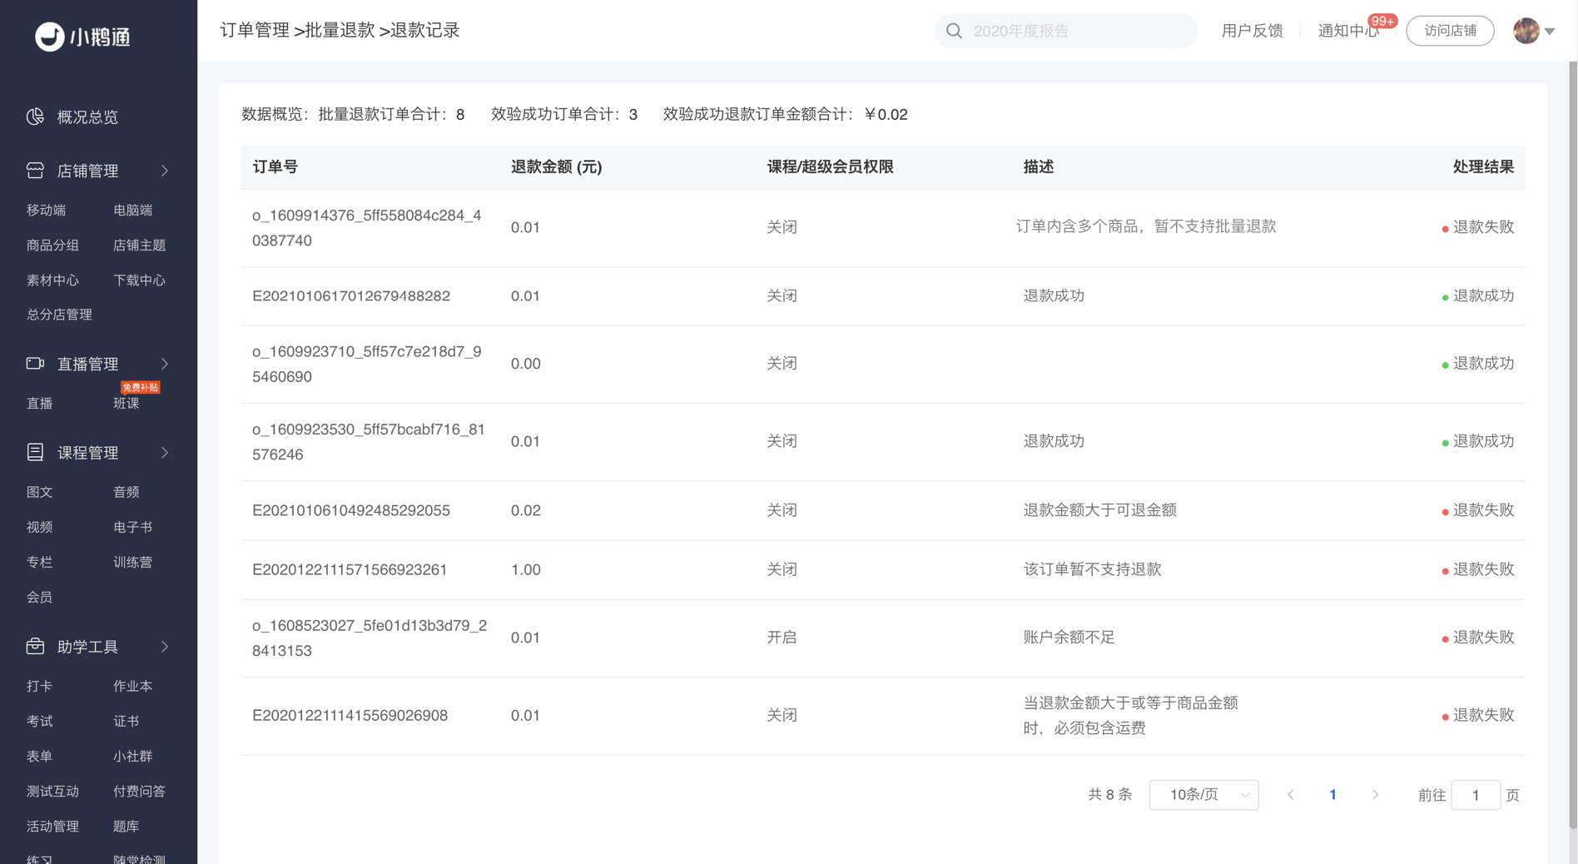Open 下载中心 menu item

139,280
